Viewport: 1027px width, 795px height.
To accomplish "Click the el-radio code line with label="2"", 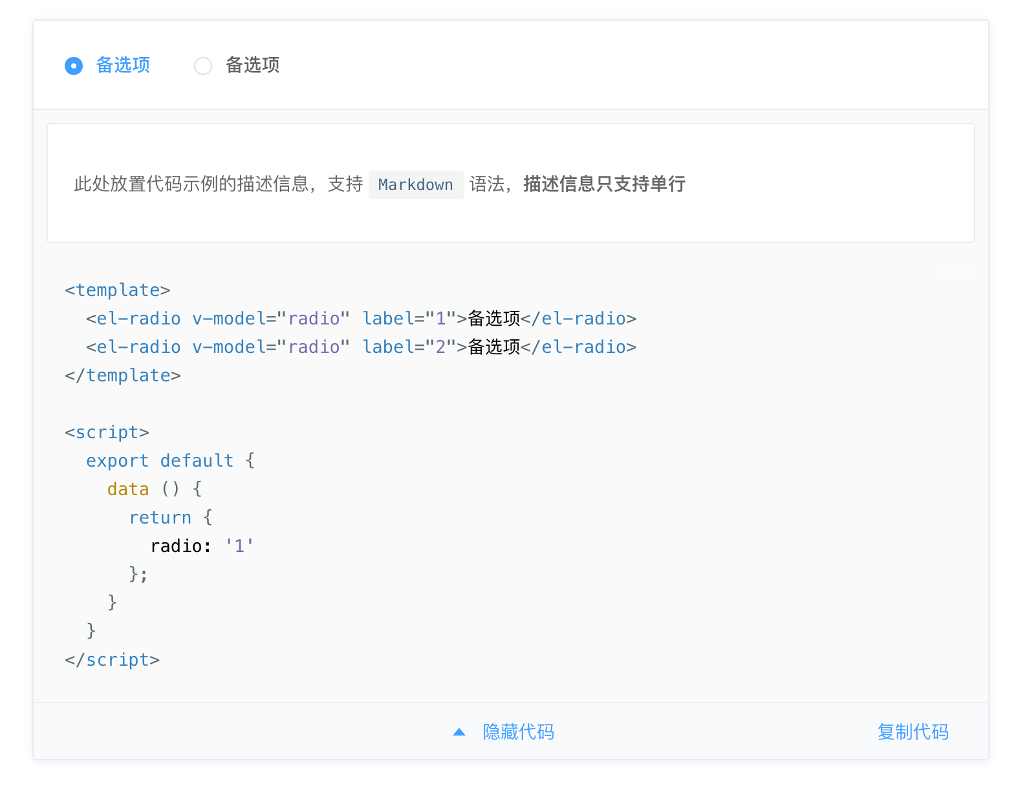I will 362,347.
